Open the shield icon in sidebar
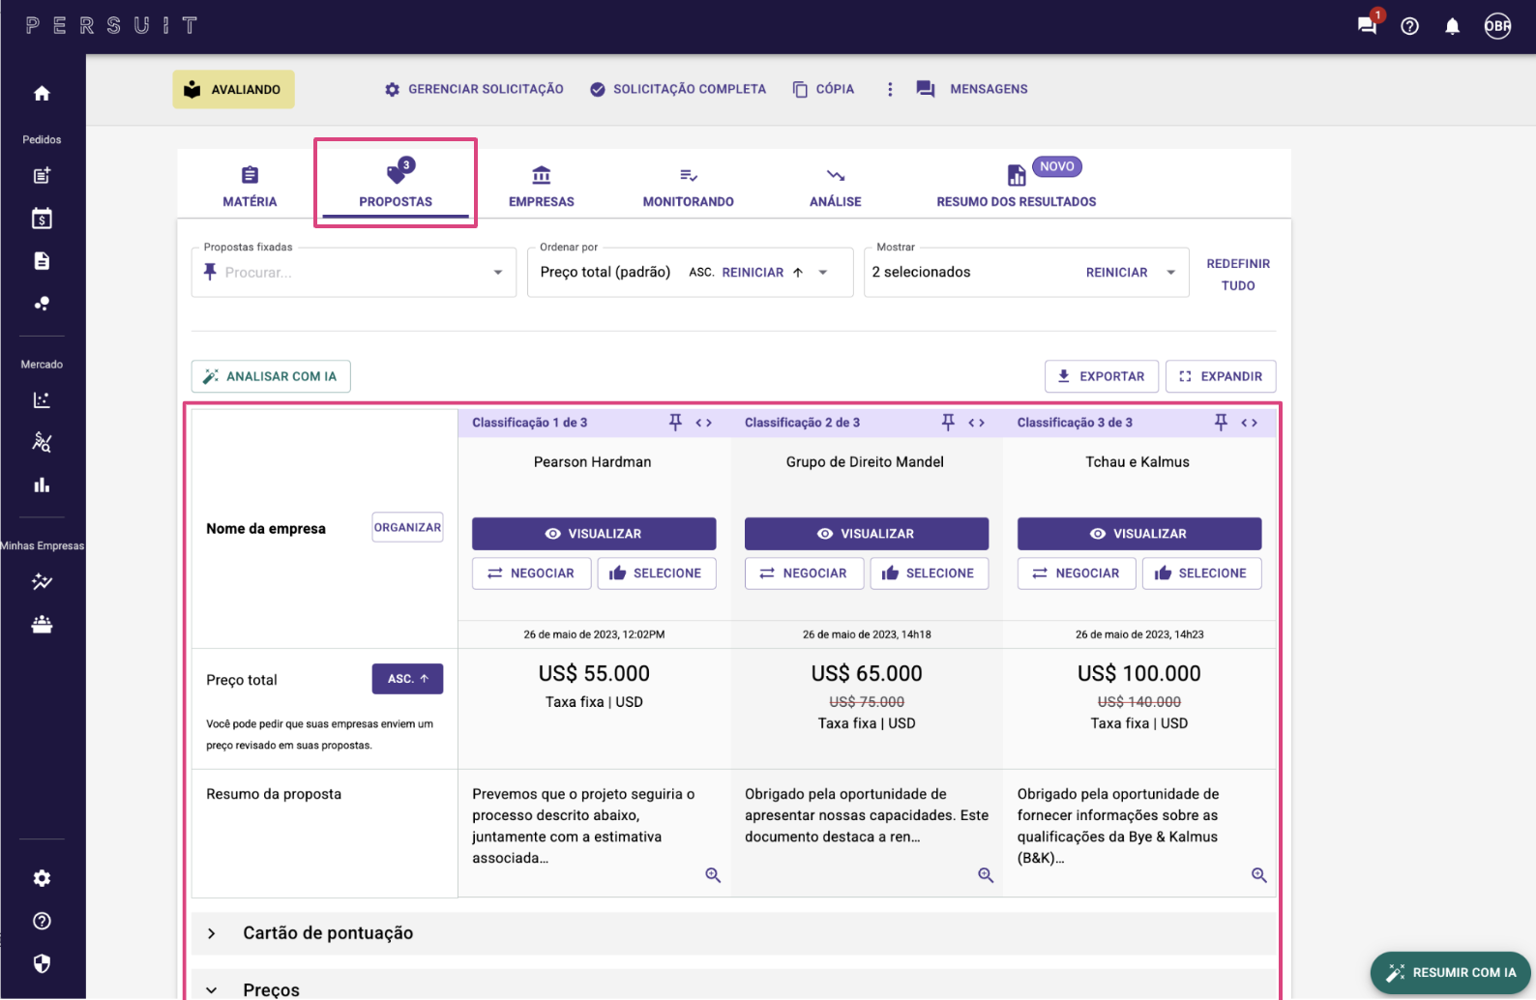Viewport: 1536px width, 1000px height. tap(42, 963)
